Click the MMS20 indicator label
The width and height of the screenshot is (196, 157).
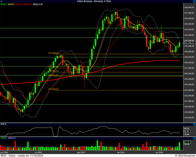[x=19, y=4]
